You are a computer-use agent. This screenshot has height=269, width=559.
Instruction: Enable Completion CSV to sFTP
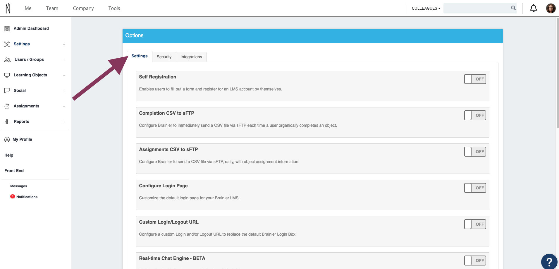click(x=475, y=115)
